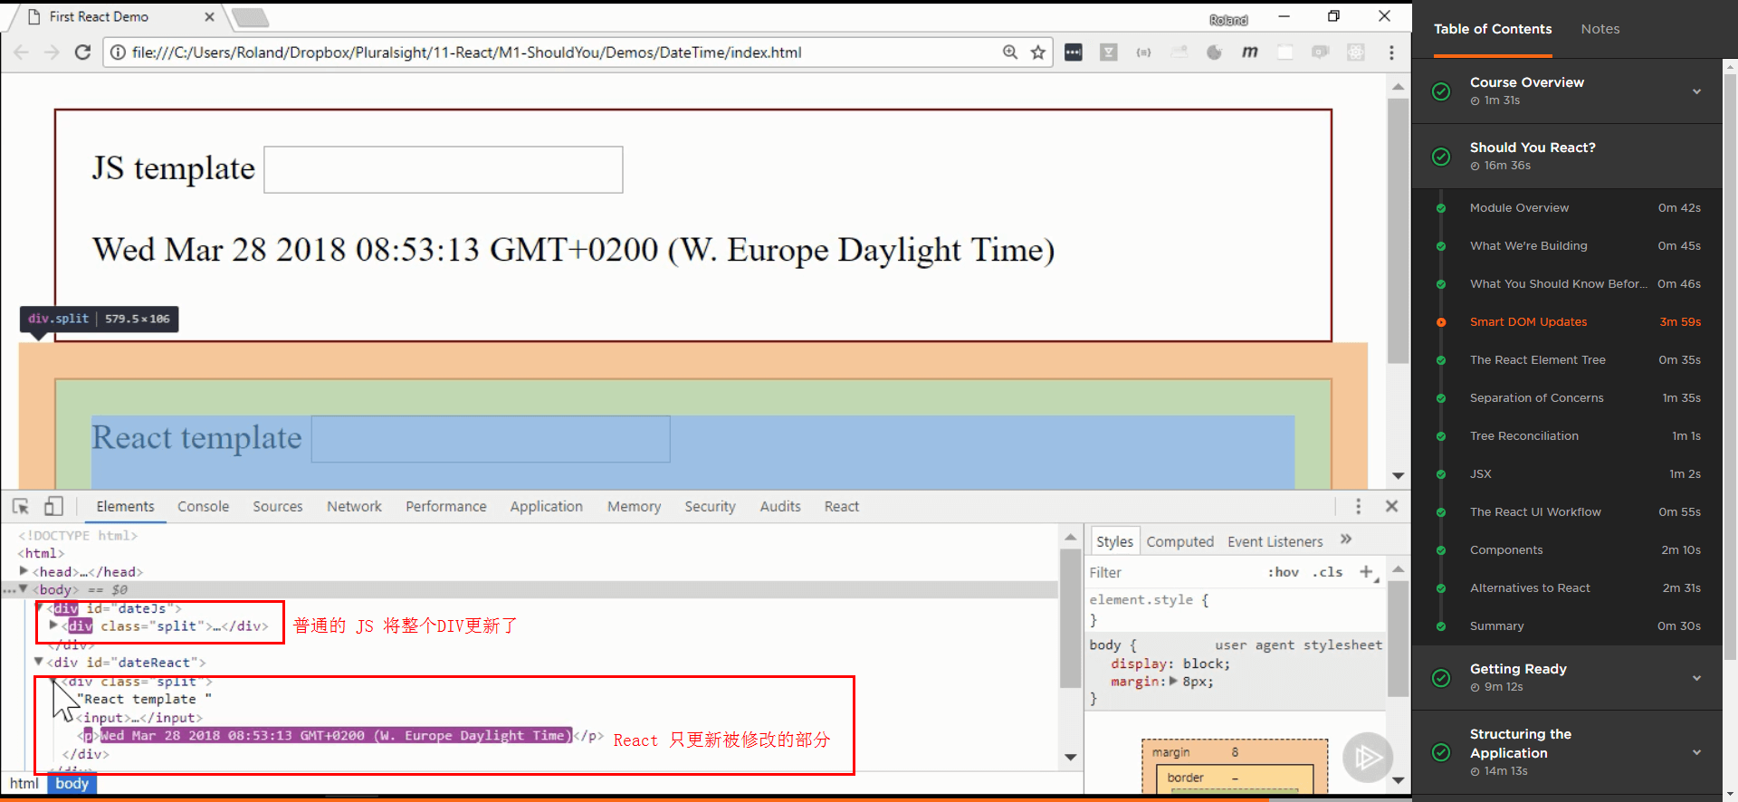Click the browser forward arrow
Screen dimensions: 1738x802
click(52, 53)
